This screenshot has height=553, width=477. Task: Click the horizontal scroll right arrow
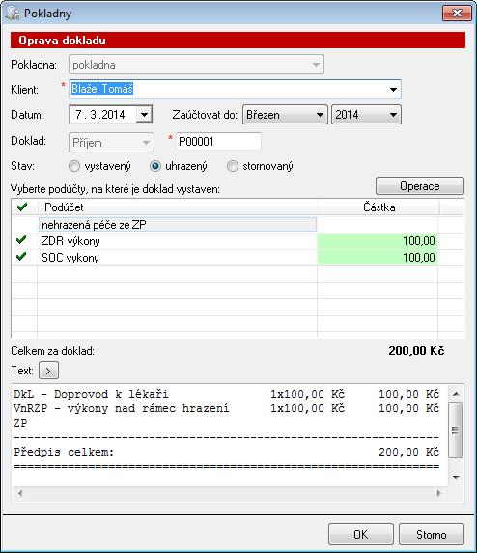click(x=439, y=493)
